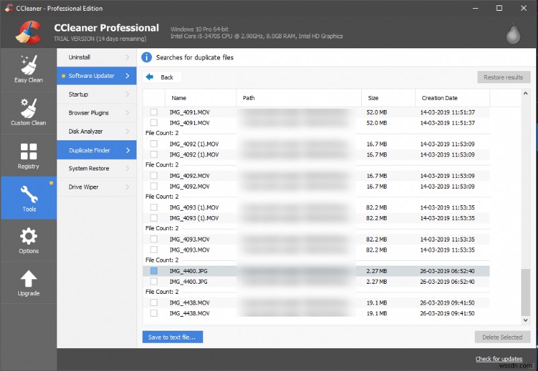Click the Upgrade arrow icon
This screenshot has height=371, width=538.
tap(28, 278)
